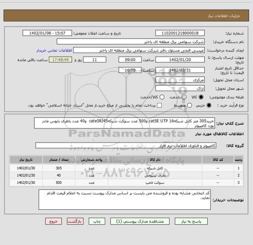
Task: Select the کالا radio button
Action: [201, 97]
